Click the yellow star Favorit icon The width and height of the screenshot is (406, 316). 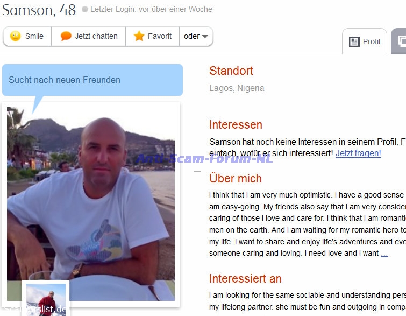139,36
